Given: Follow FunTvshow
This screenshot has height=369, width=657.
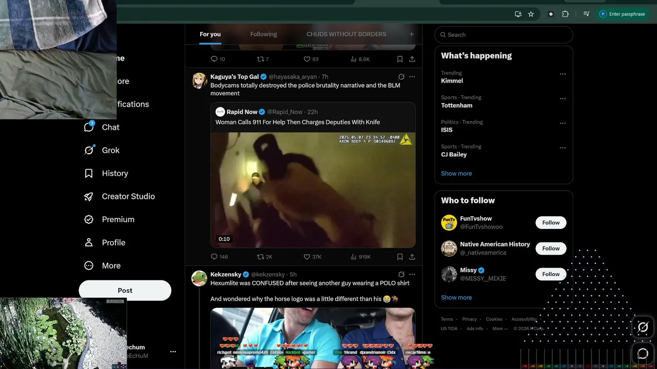Looking at the screenshot, I should tap(551, 222).
